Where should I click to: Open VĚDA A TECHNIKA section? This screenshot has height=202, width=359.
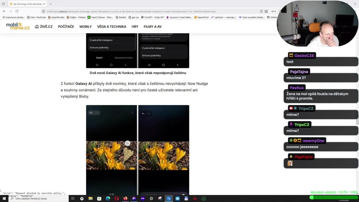coord(112,27)
